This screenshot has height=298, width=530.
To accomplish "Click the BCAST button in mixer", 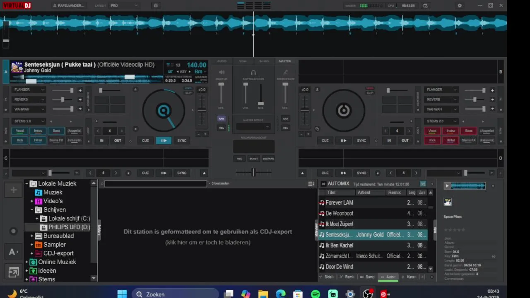I will 253,159.
